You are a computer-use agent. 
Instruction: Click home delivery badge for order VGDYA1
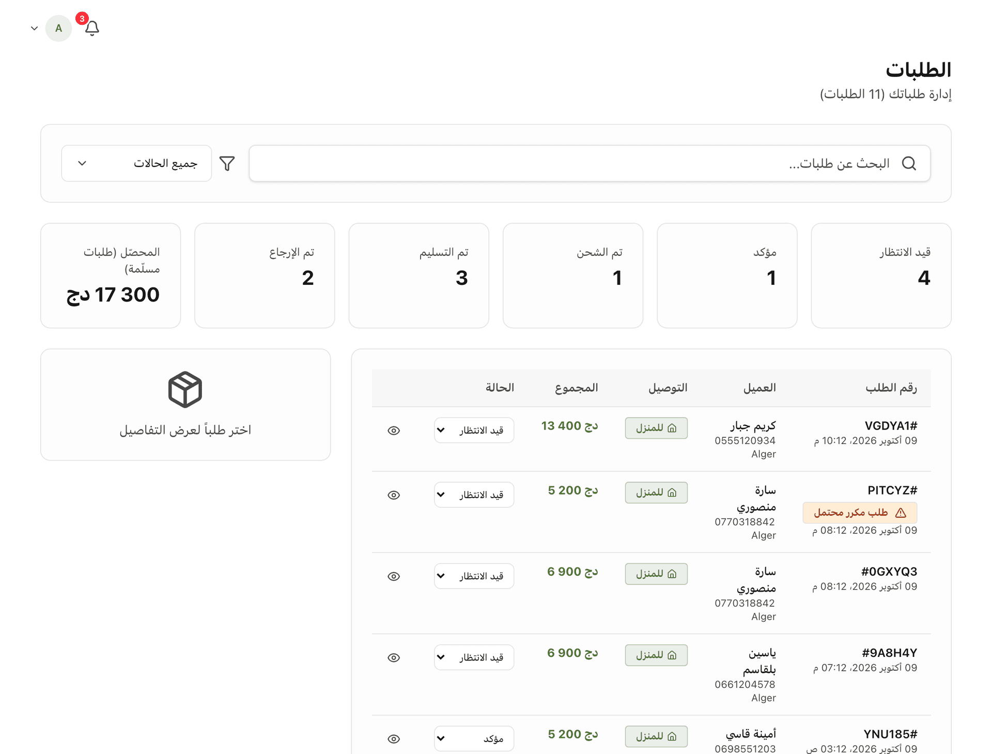(x=656, y=428)
